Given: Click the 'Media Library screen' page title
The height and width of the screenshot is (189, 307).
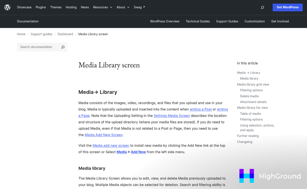Looking at the screenshot, I should pos(109,65).
